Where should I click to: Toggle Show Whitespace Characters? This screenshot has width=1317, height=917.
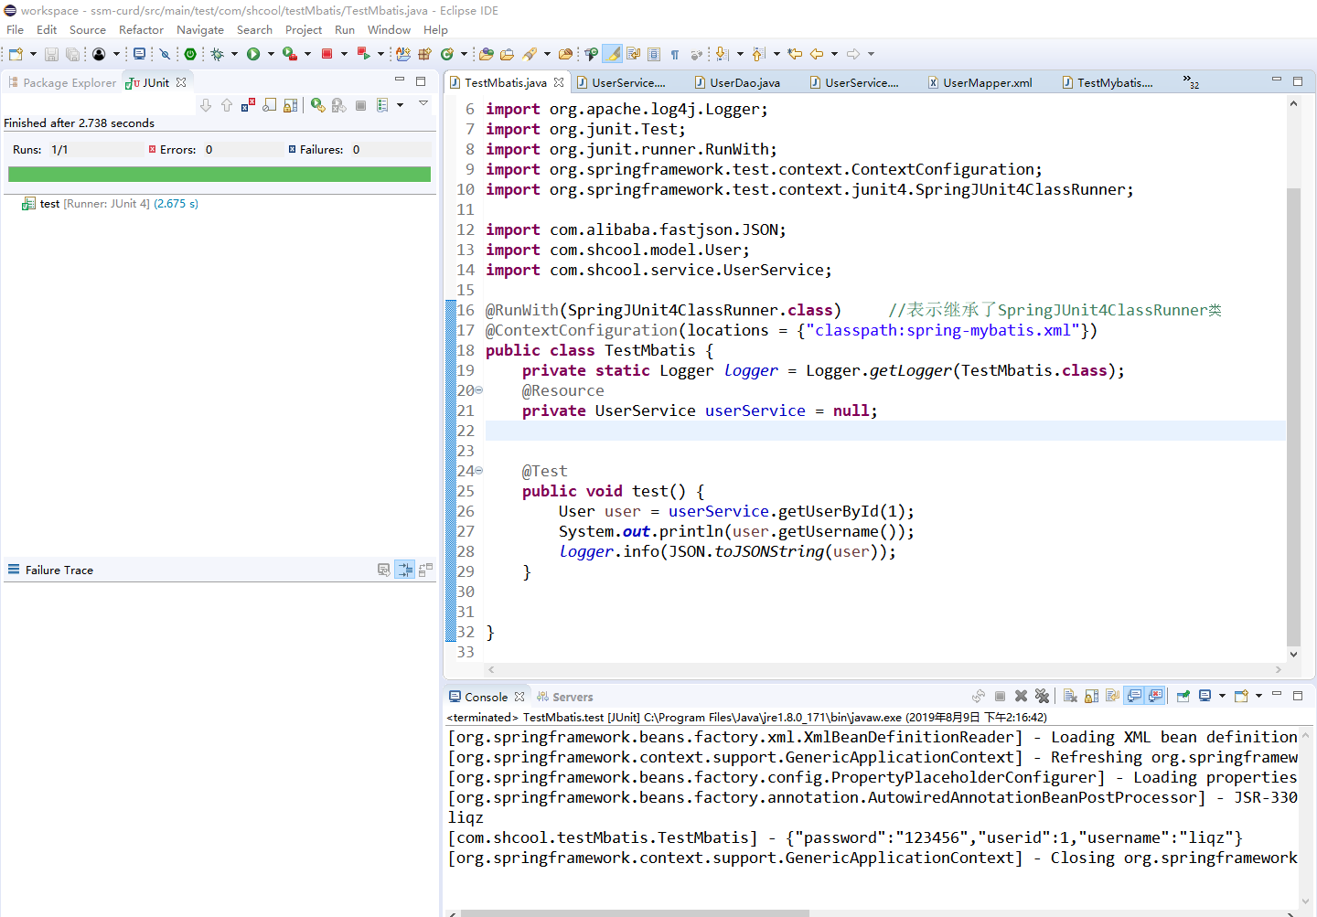coord(675,55)
